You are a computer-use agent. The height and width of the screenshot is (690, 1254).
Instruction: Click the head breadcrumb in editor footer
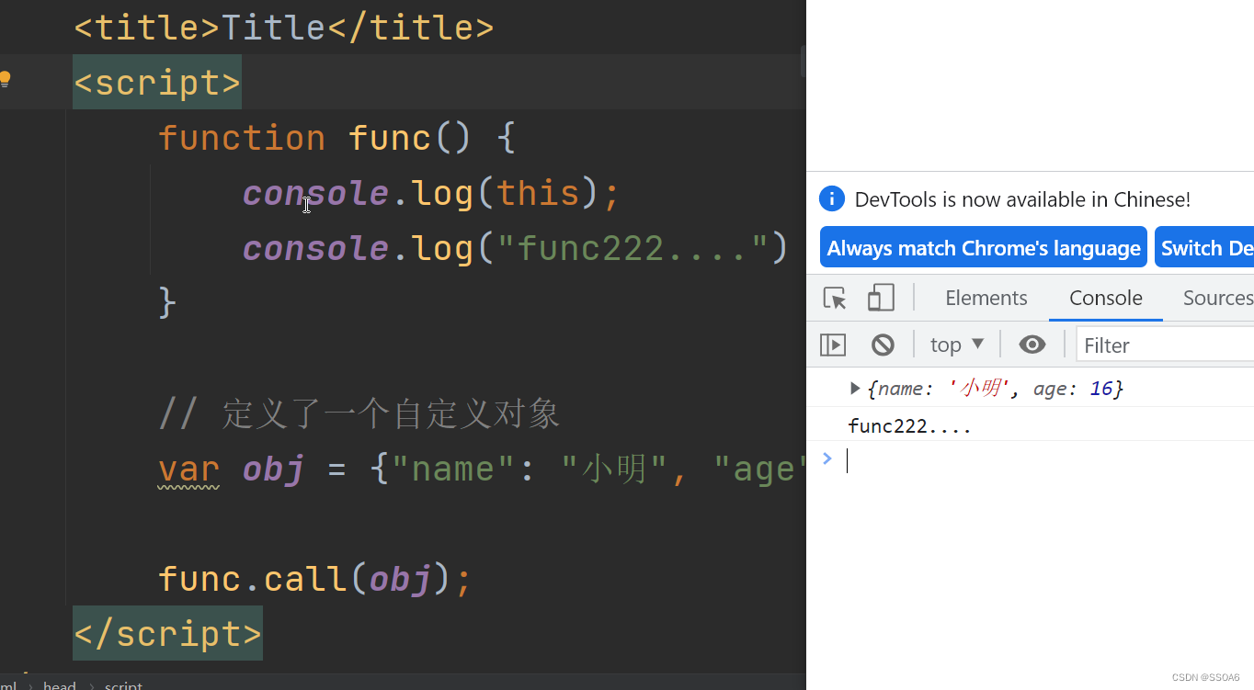tap(60, 685)
